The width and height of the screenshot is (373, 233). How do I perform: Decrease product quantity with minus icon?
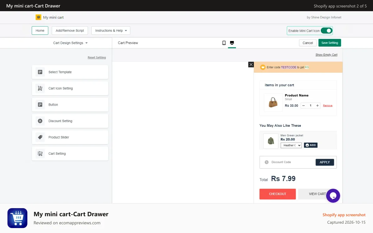(x=304, y=106)
